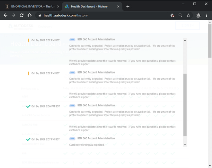Click 'Currently working as expected.' text

coord(87,145)
